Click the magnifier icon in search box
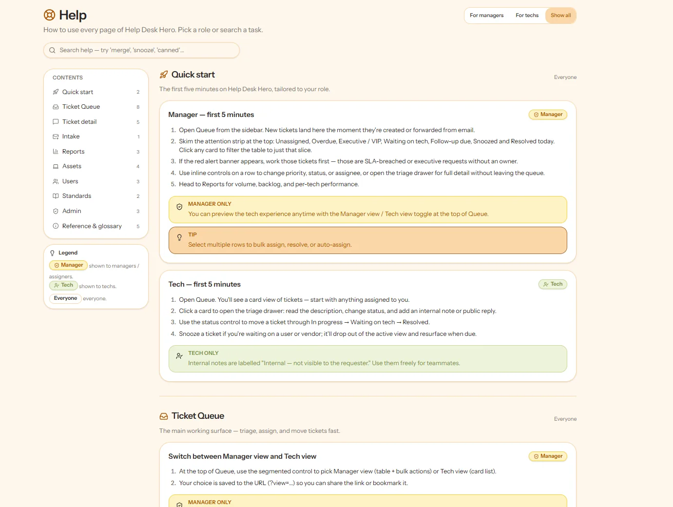 click(52, 50)
